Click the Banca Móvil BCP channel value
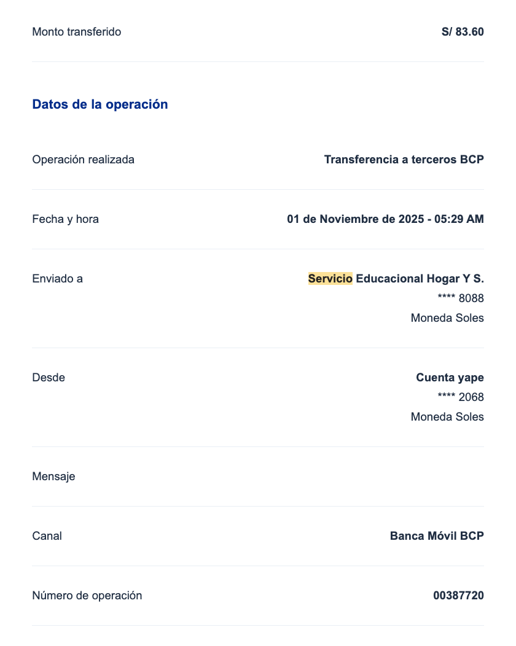The height and width of the screenshot is (646, 516). [x=437, y=536]
